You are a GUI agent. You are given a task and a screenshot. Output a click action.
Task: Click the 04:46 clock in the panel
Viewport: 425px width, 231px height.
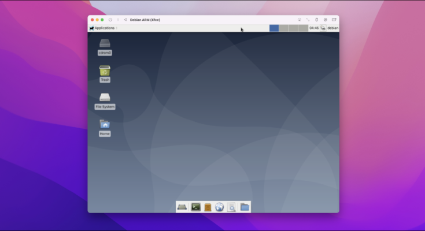pos(314,28)
